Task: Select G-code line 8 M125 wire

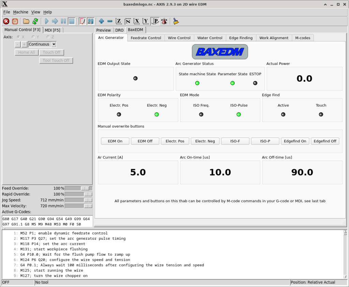Action: tap(52, 271)
